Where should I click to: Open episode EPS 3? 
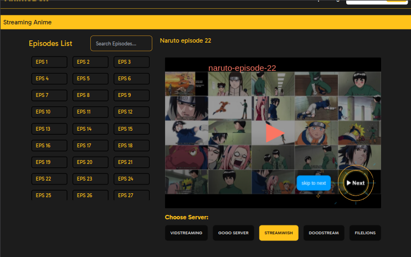tap(132, 62)
